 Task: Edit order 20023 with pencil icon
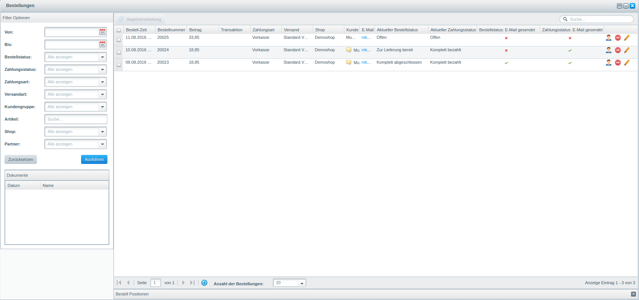(627, 63)
